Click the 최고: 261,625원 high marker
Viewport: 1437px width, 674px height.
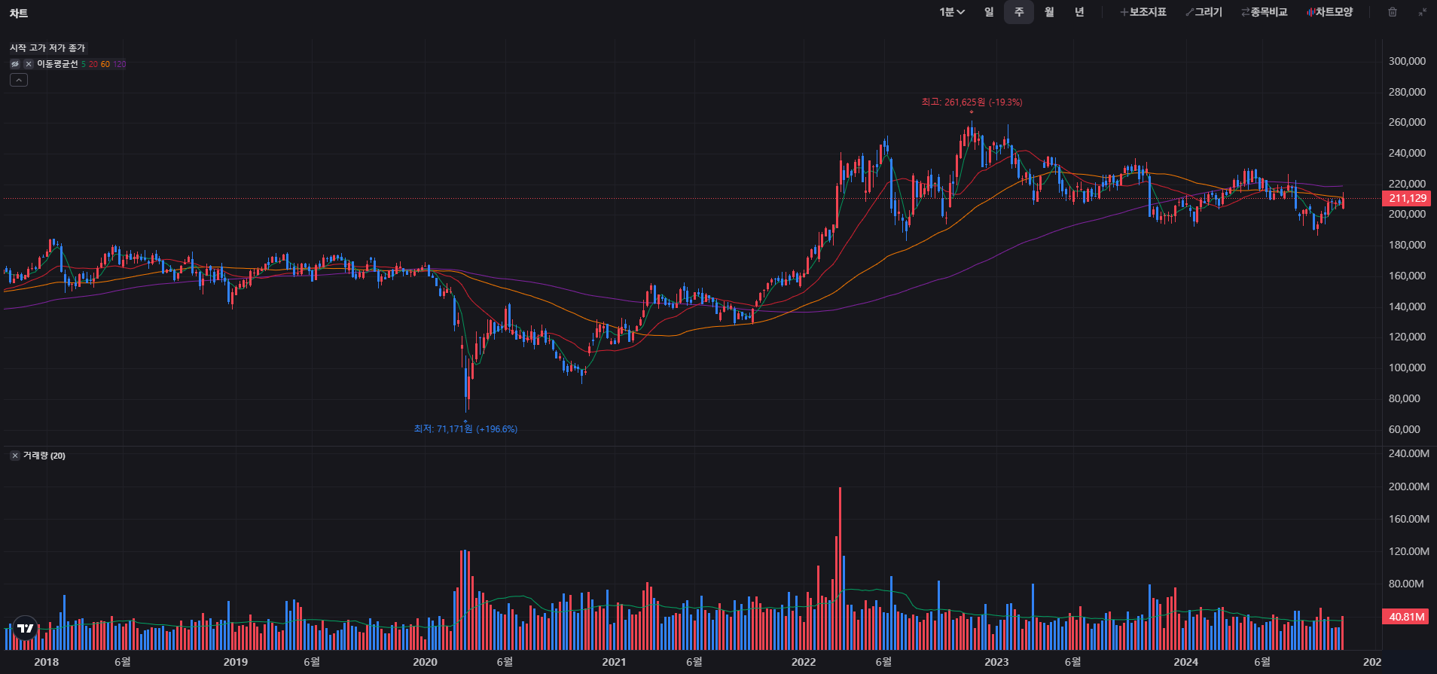click(972, 102)
